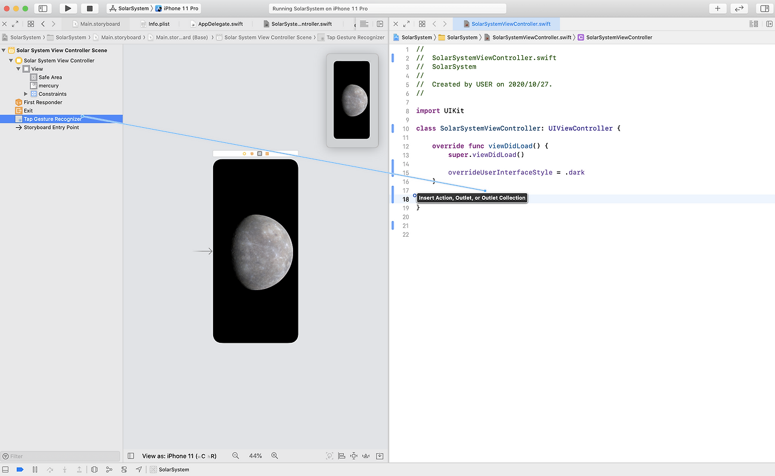Choose the SolarSystem scheme
This screenshot has width=775, height=476.
129,8
